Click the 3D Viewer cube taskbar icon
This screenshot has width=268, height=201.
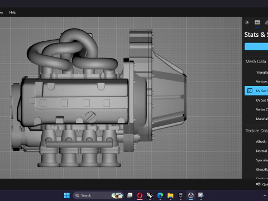tap(191, 195)
